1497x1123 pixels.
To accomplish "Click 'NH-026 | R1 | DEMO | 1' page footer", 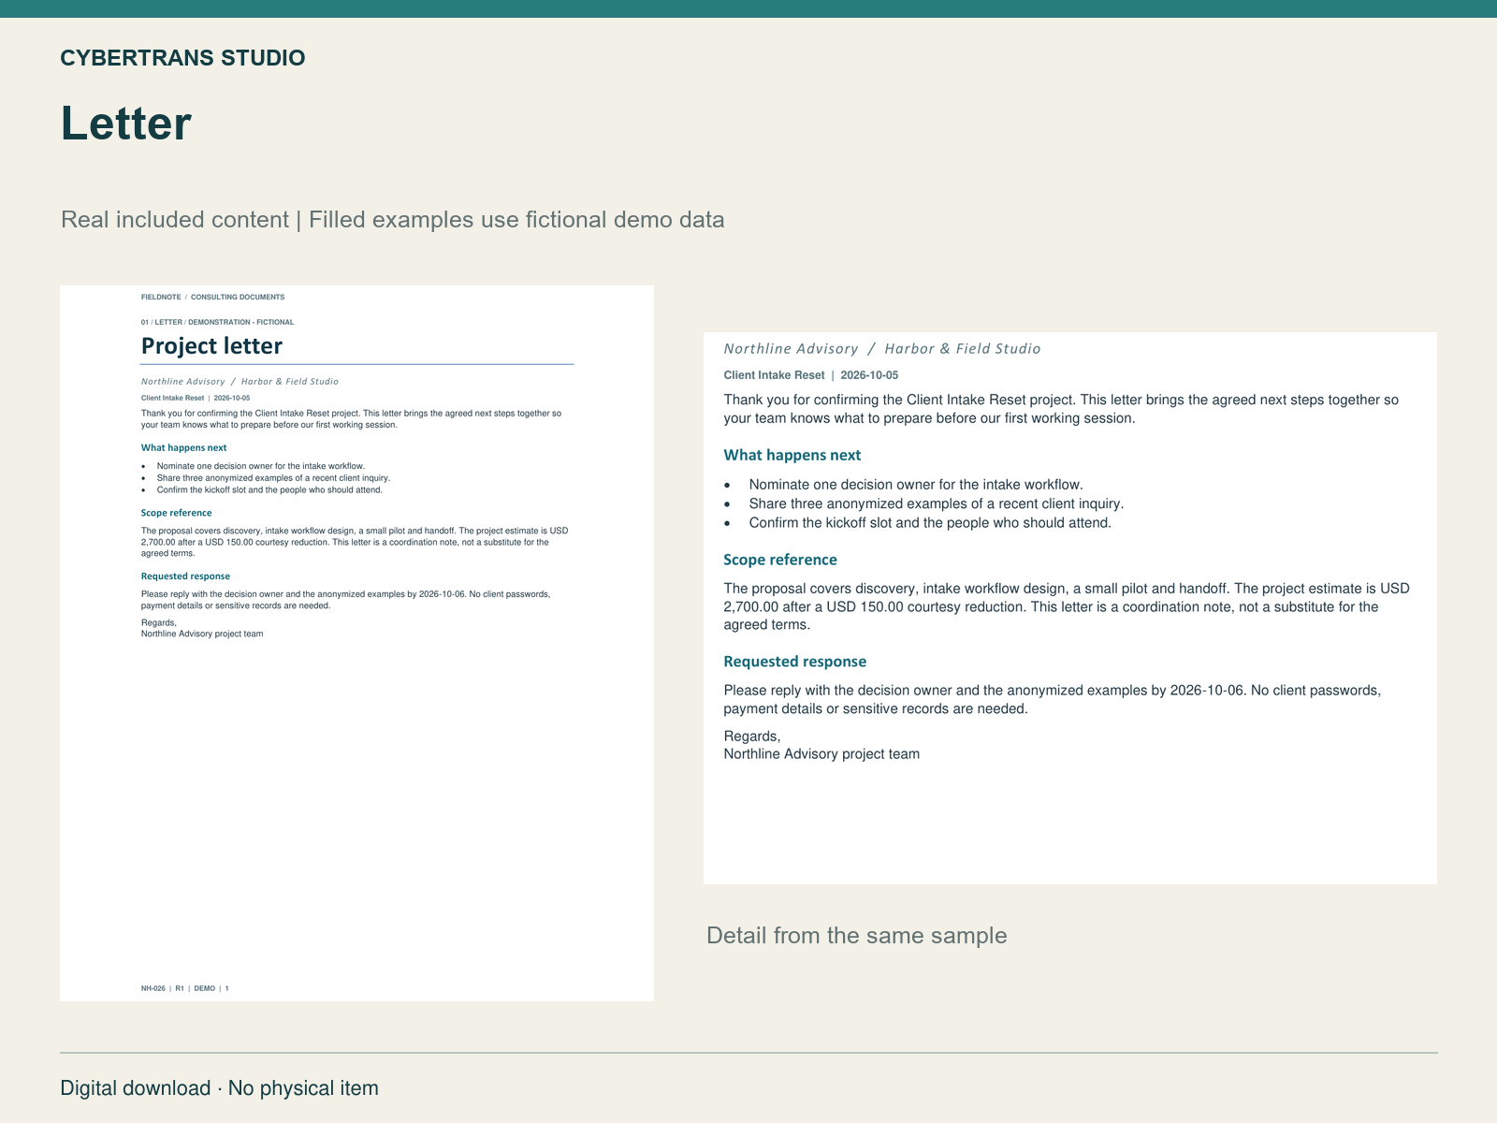I will (185, 988).
